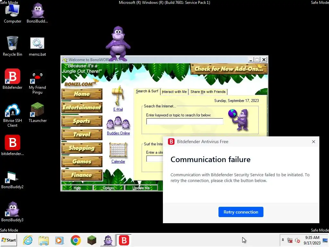
Task: Click Check for New Add-Ons banner
Action: coord(229,69)
